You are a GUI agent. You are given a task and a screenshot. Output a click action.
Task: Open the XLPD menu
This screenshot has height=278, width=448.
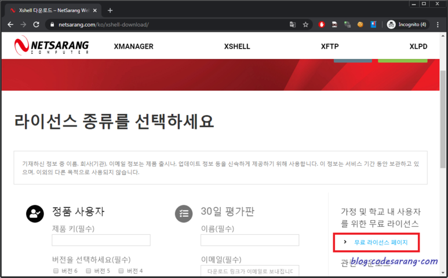(418, 46)
